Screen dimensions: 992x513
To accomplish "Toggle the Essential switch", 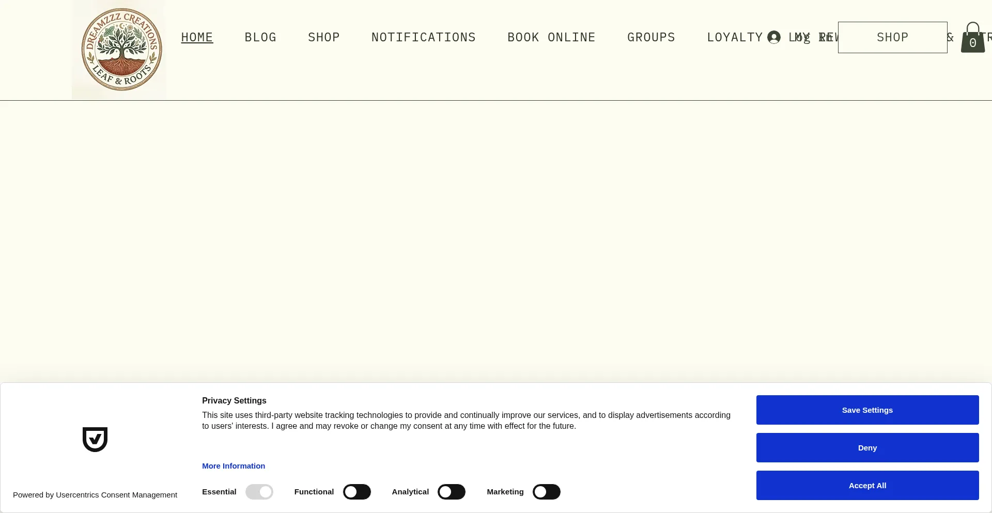I will tap(259, 492).
